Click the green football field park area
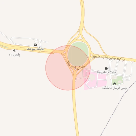 pos(117,80)
